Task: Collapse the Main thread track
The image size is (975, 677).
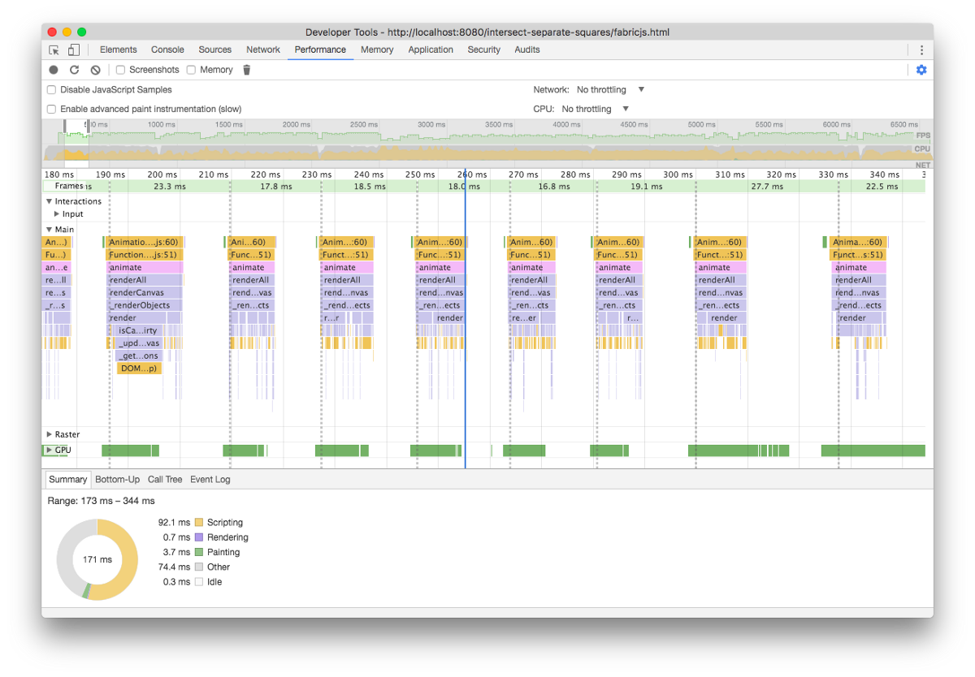Action: (50, 230)
